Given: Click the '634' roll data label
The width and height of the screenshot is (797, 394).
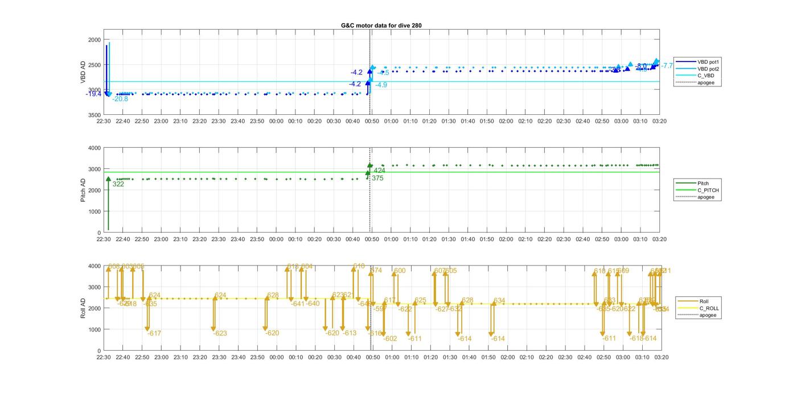Looking at the screenshot, I should click(499, 301).
